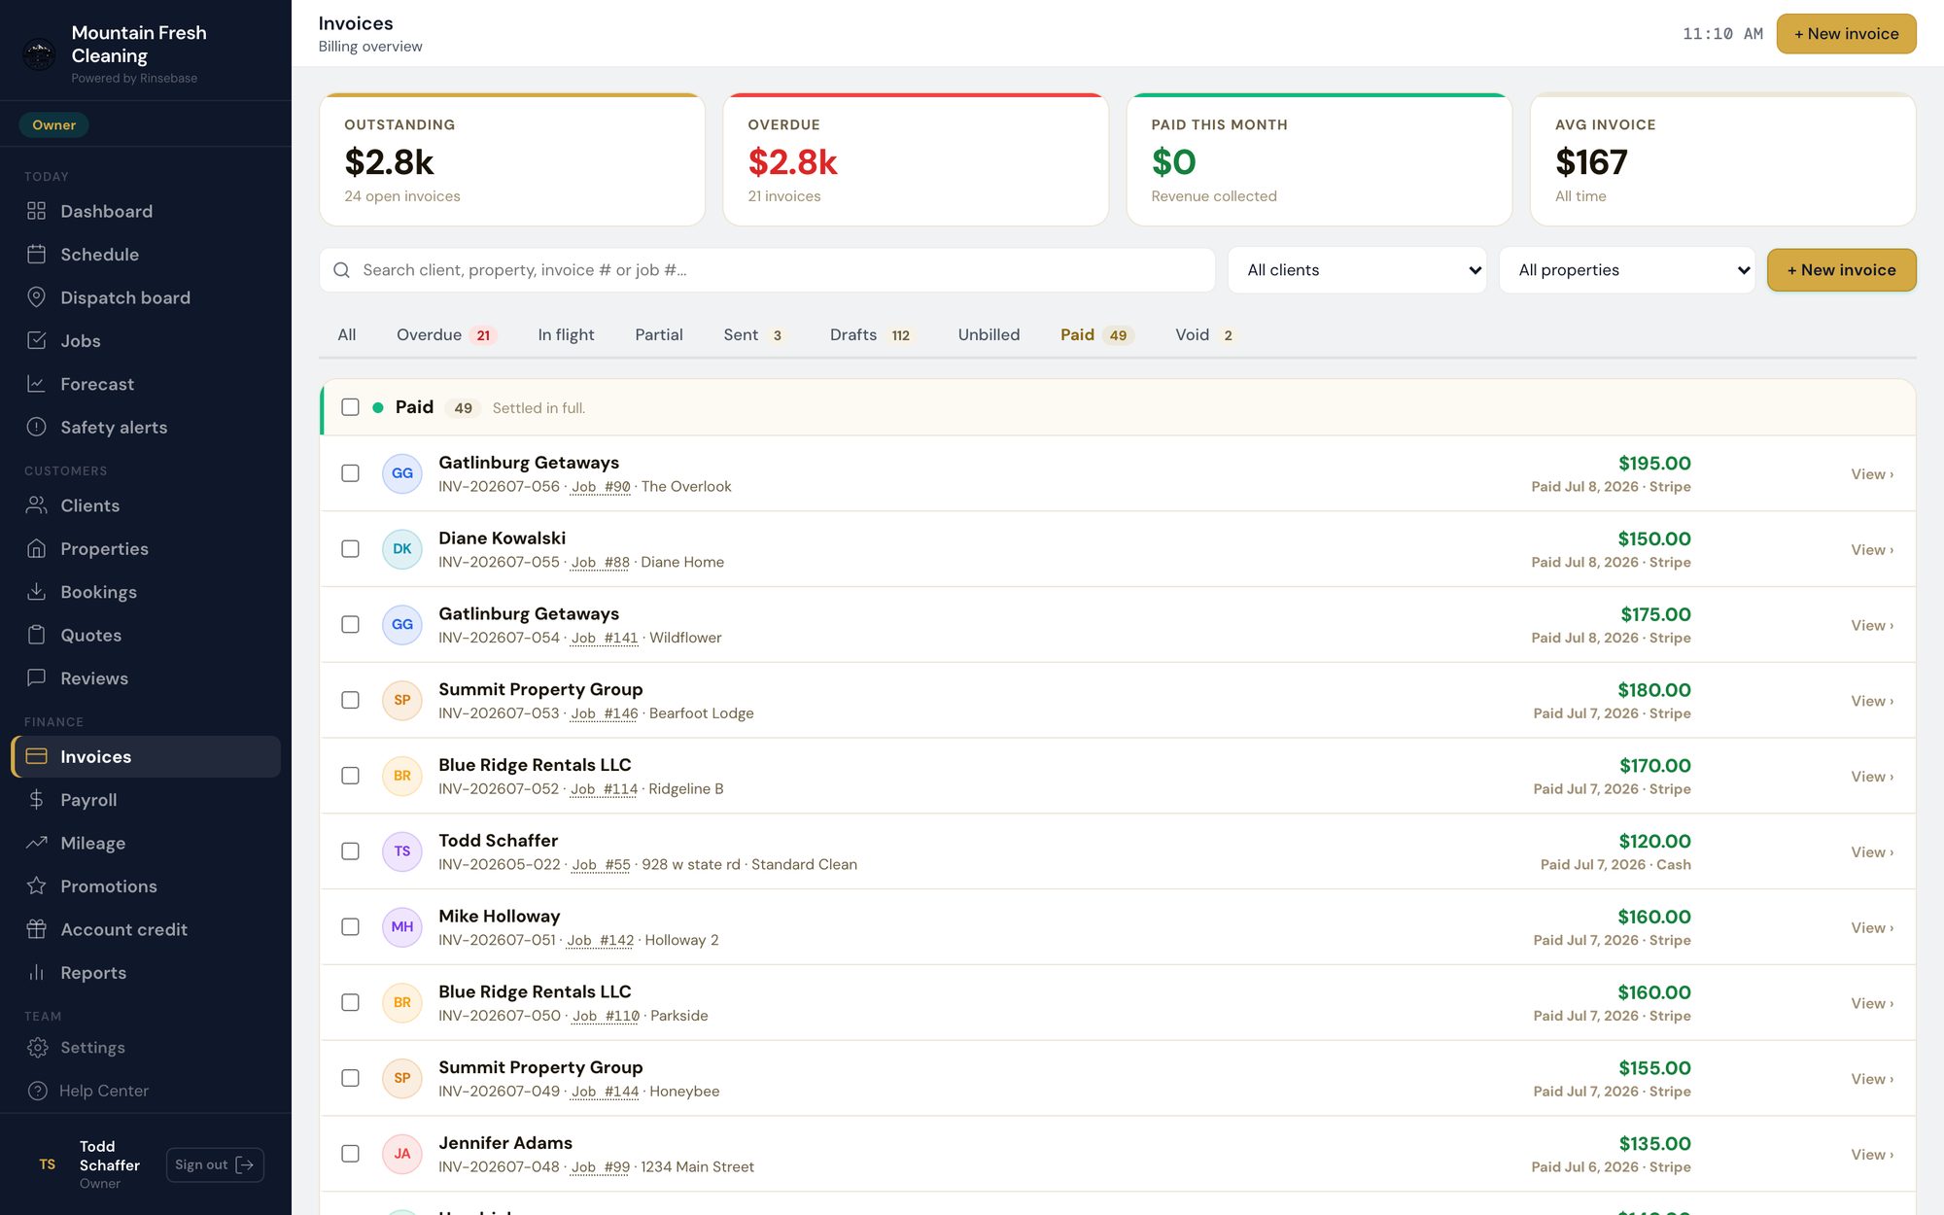The height and width of the screenshot is (1215, 1944).
Task: Tick checkbox for INV-202607-054 Wildflower
Action: (x=350, y=625)
